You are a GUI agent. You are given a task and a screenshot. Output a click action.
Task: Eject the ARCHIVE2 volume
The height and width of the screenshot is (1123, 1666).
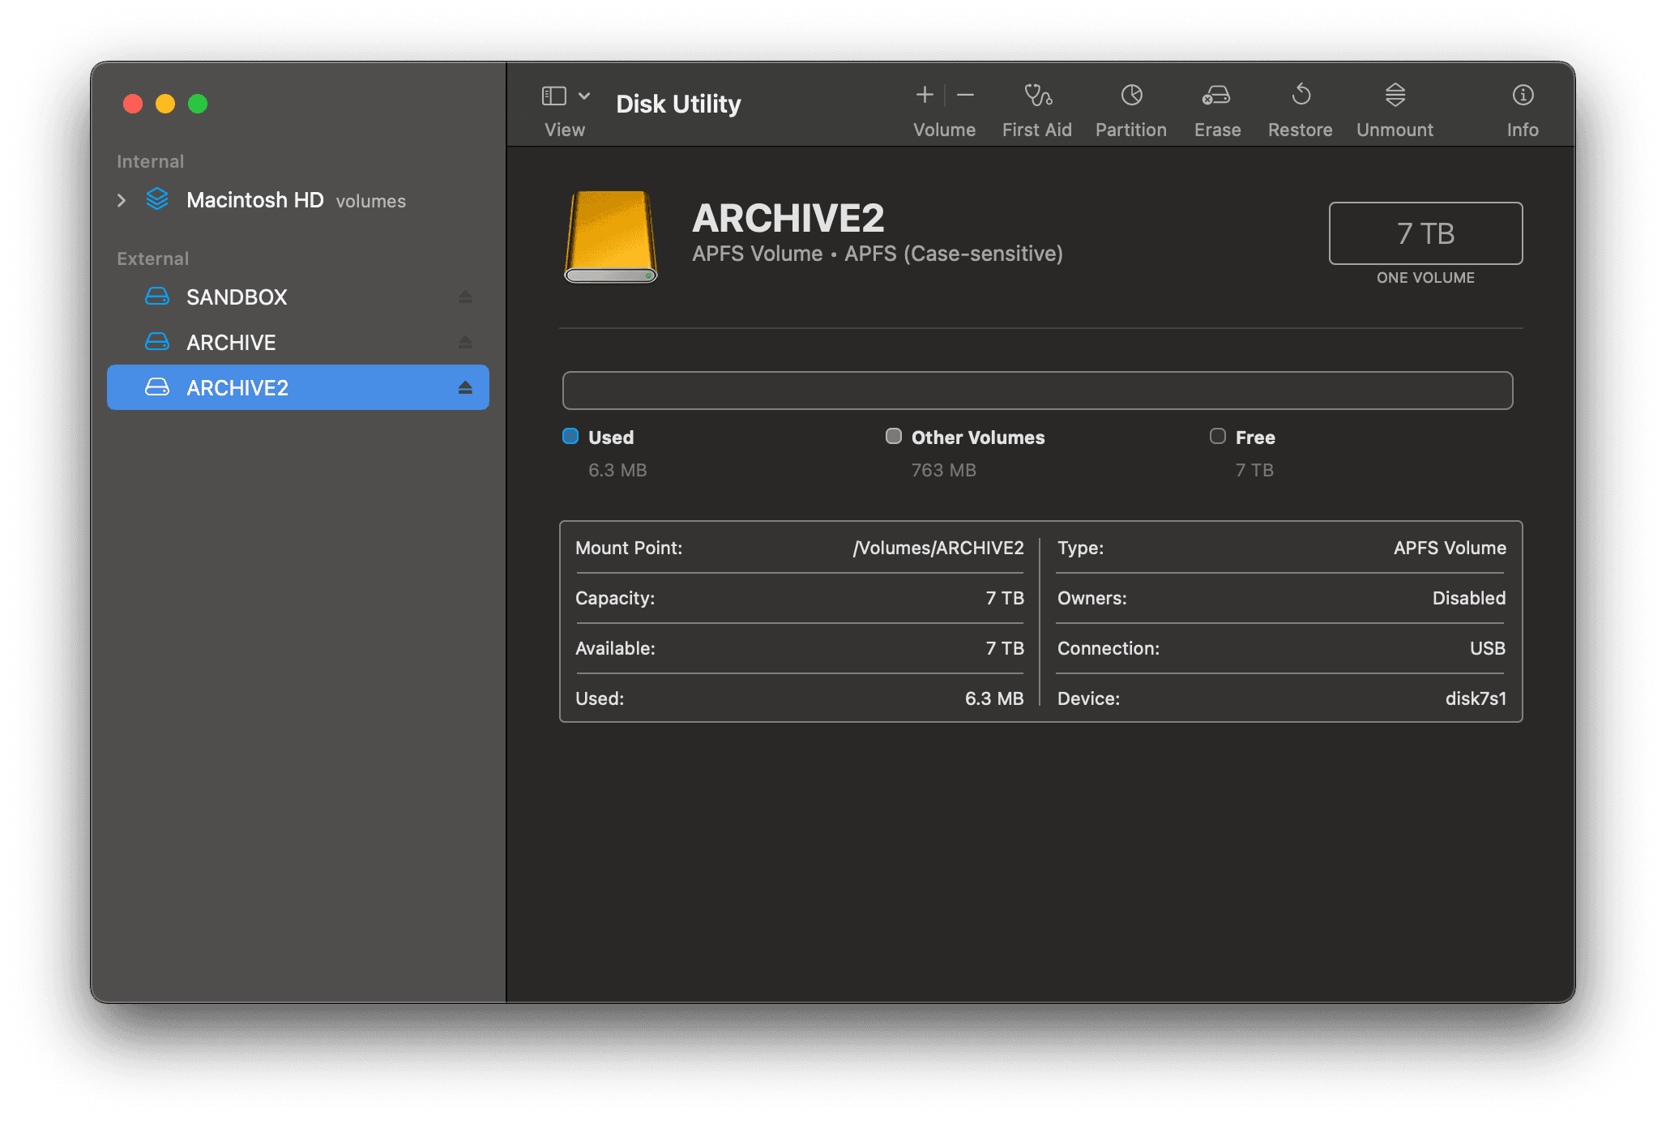point(466,387)
